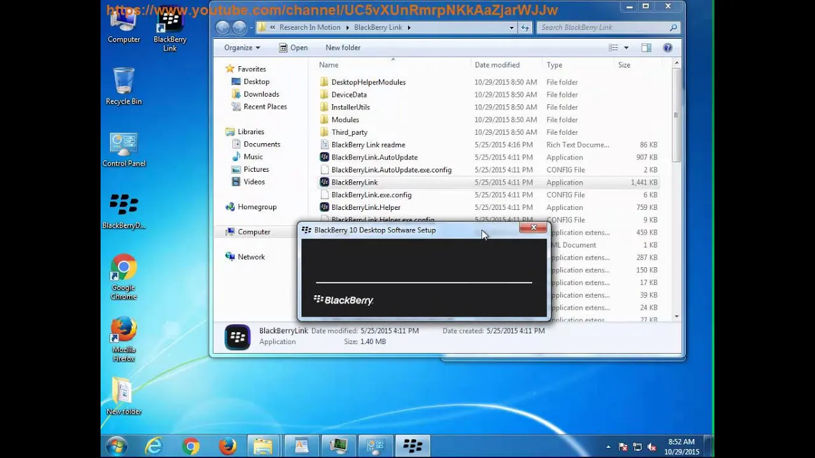Click the muted volume tray icon

point(651,447)
